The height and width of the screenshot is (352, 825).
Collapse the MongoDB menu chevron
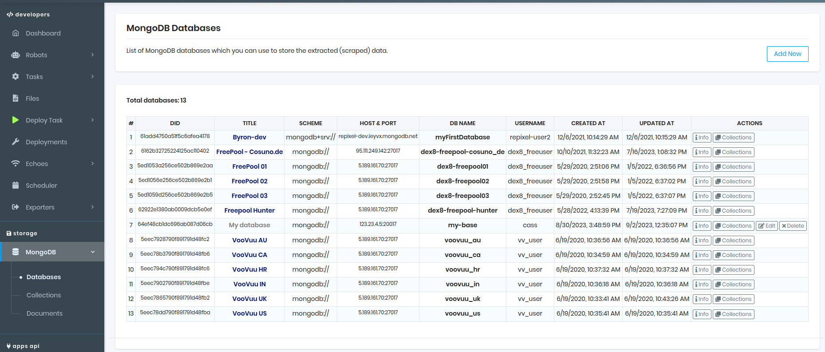point(93,252)
